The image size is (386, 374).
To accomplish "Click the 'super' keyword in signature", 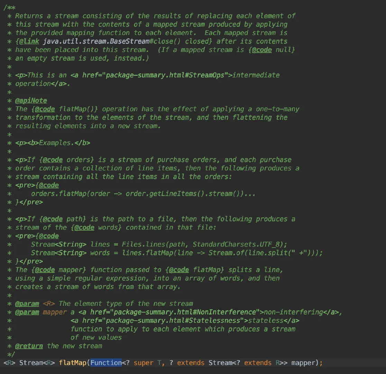I will point(143,363).
